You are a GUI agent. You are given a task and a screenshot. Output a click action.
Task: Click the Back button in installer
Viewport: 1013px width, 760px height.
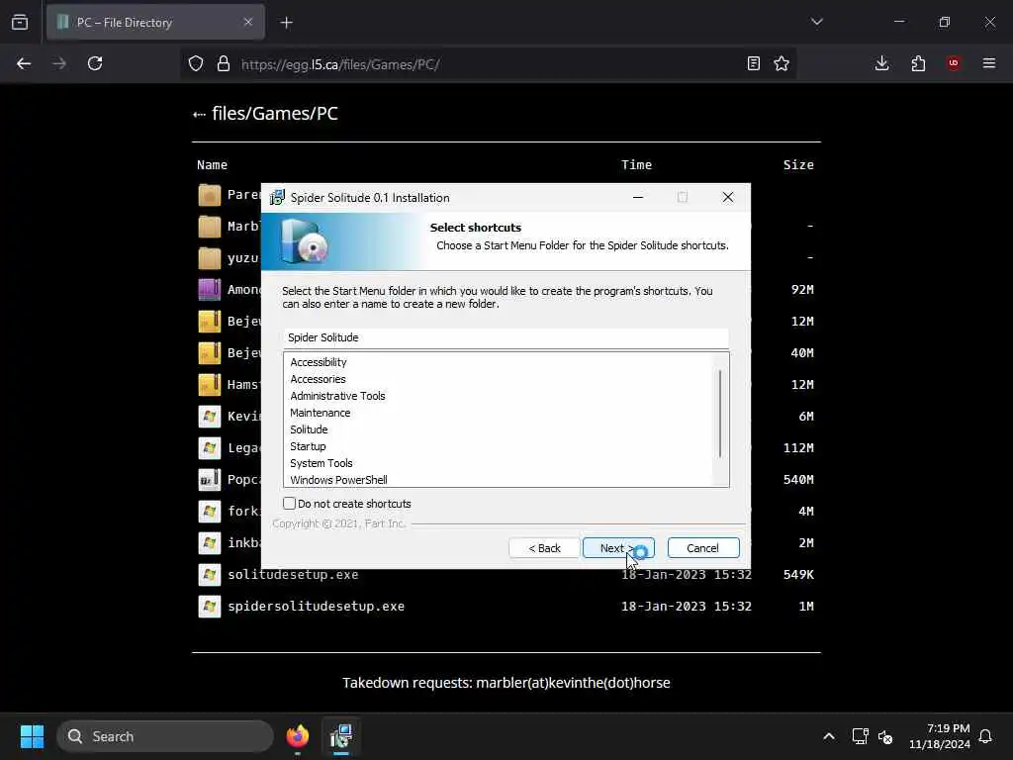(x=544, y=548)
